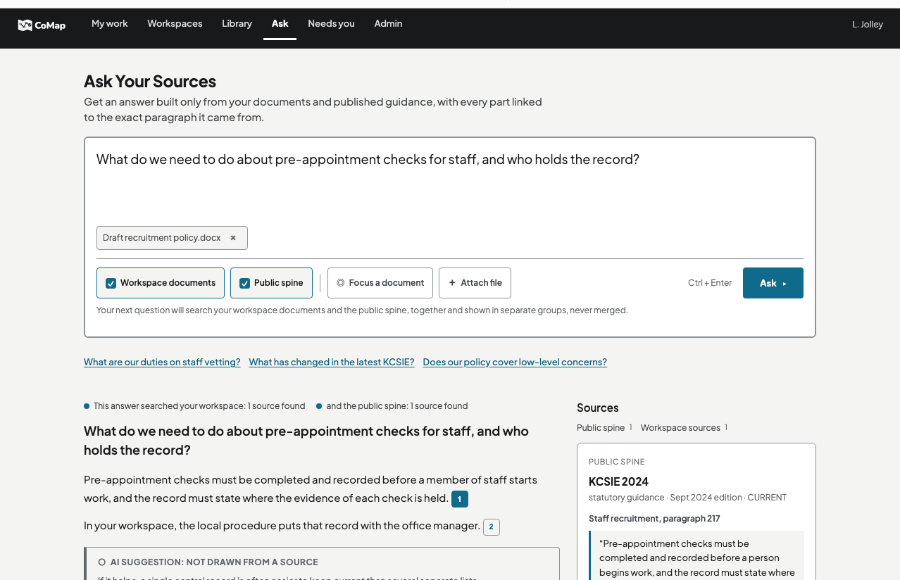Toggle the Workspace documents checkbox
Viewport: 900px width, 580px height.
[x=111, y=283]
